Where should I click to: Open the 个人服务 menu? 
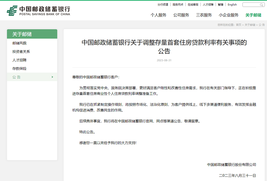[158, 15]
